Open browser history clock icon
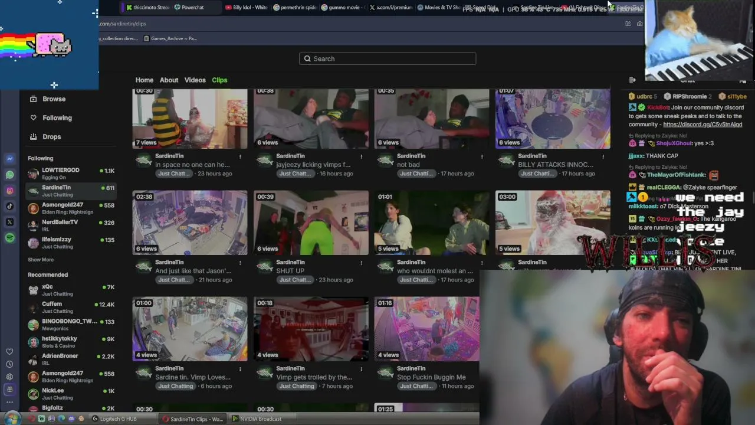 9,364
